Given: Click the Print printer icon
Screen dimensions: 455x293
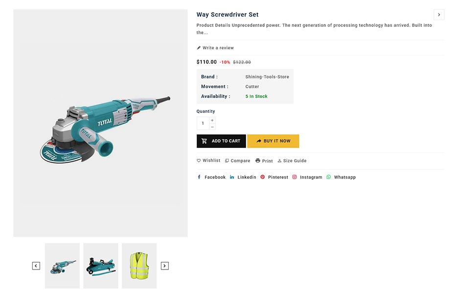Looking at the screenshot, I should [x=258, y=161].
